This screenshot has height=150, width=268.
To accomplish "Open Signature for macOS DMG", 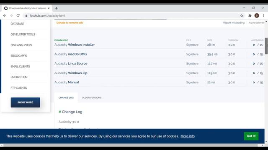I will tap(192, 54).
